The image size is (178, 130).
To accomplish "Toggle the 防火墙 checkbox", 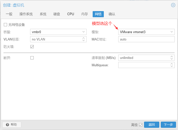I will pos(32,47).
